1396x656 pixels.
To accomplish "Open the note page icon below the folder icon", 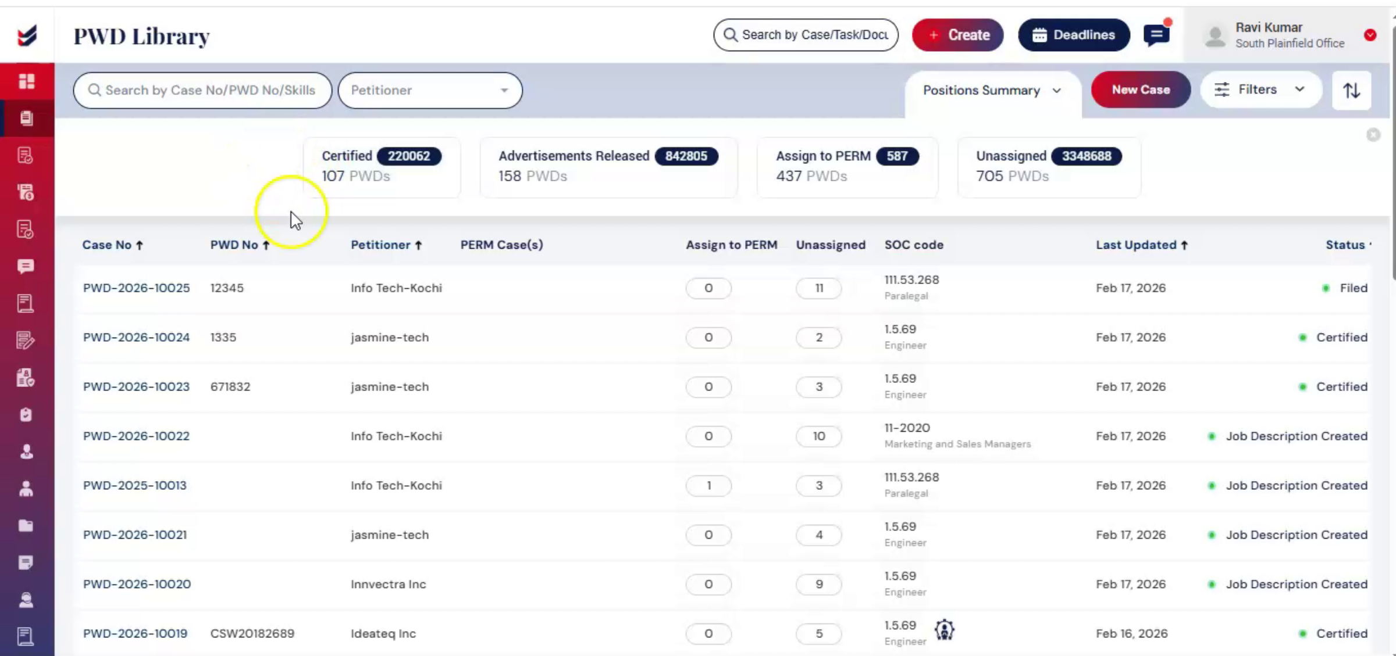I will click(26, 562).
